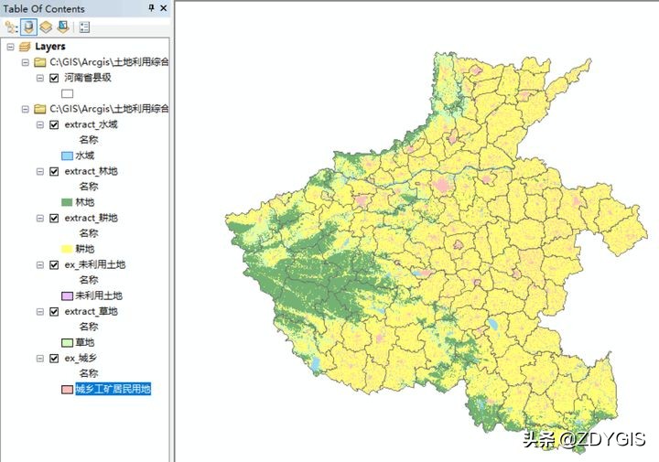659x462 pixels.
Task: Click first C:\GIS\Arcgis path text
Action: tap(109, 62)
